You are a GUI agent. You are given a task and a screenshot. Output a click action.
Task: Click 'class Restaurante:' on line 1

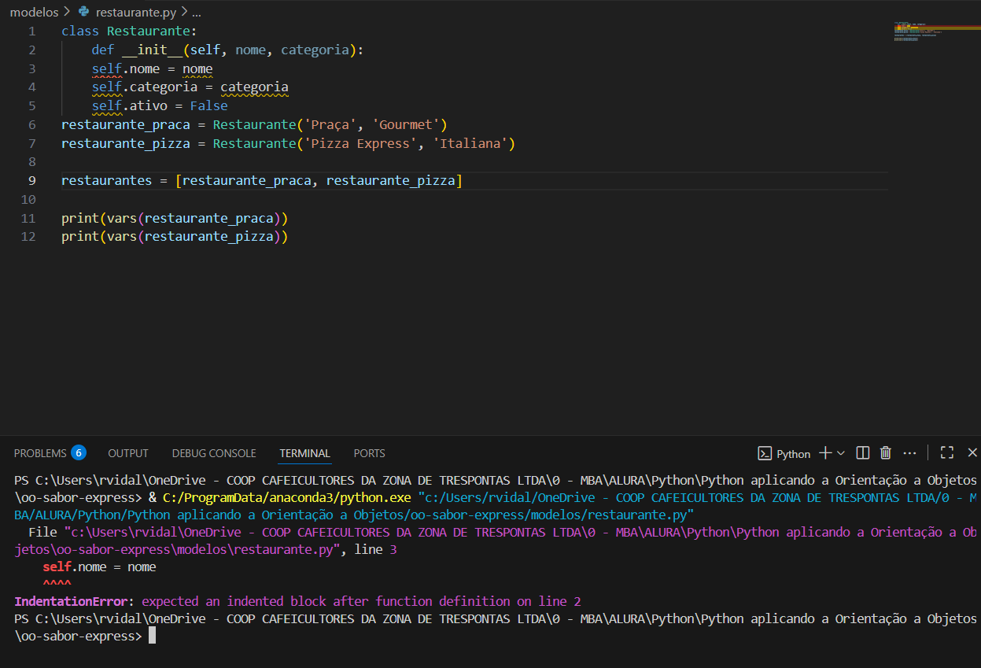coord(129,31)
